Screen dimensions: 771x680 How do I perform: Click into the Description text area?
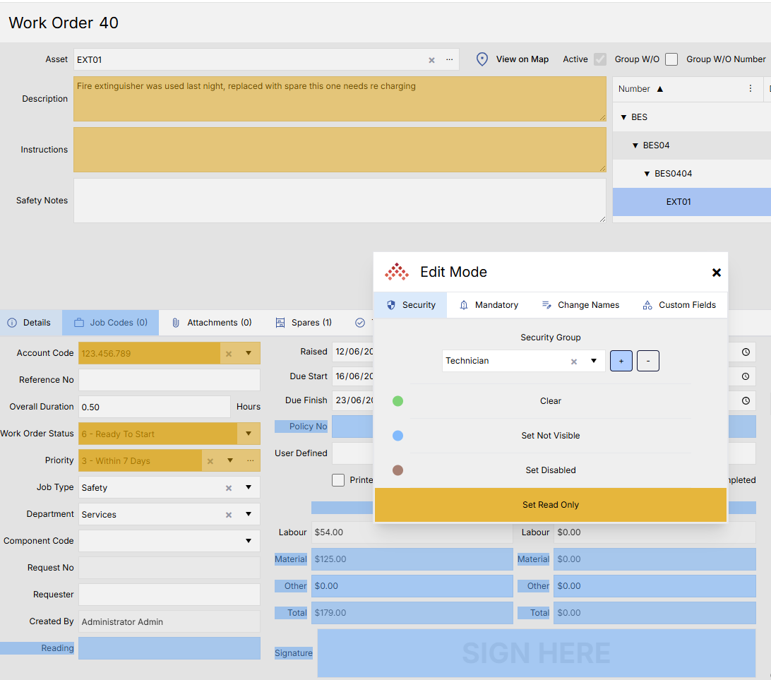(340, 99)
